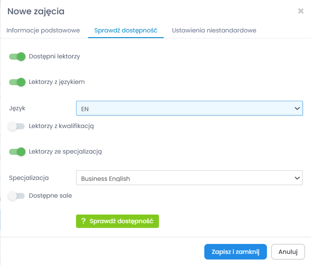The width and height of the screenshot is (311, 266).
Task: Click the Nowe zajęcia dialog title
Action: click(x=36, y=12)
